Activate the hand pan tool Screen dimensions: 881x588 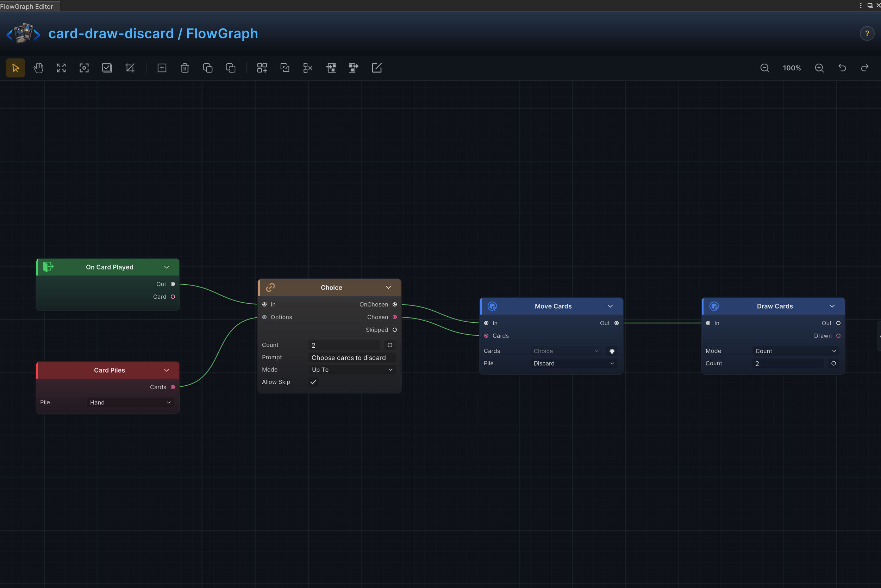[x=38, y=68]
